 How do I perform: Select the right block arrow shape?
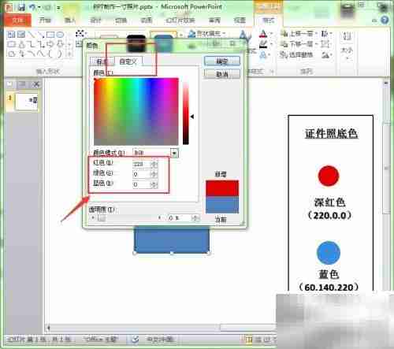(x=50, y=44)
